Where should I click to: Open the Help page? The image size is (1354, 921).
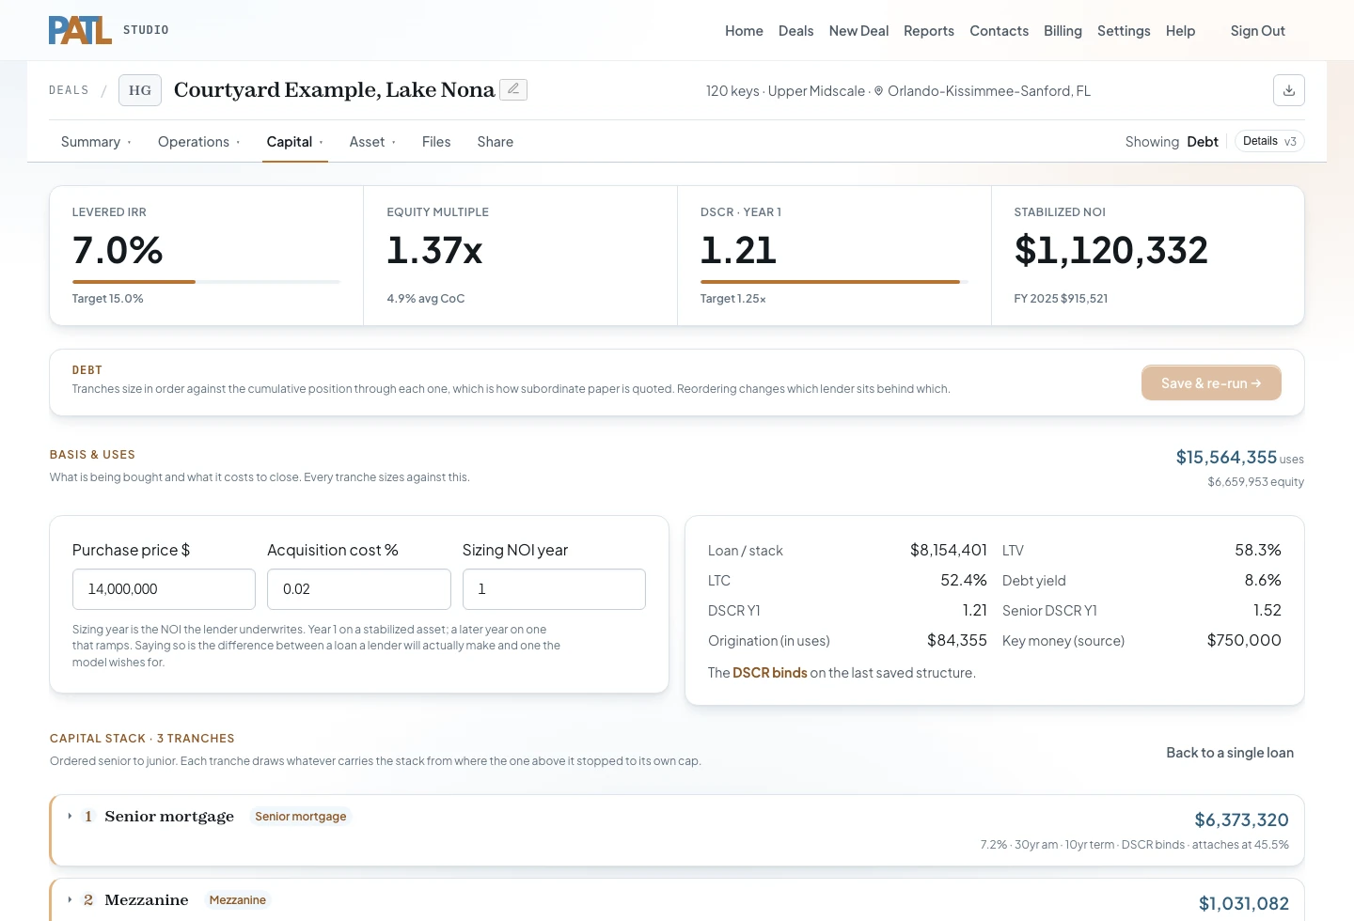(x=1180, y=31)
